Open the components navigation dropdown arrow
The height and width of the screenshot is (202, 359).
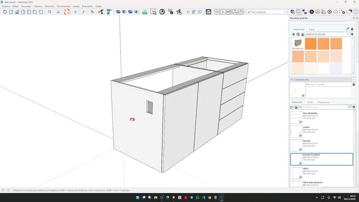(x=300, y=107)
